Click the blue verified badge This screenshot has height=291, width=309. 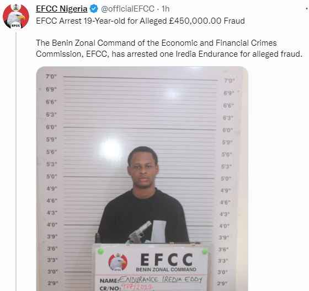click(x=94, y=9)
